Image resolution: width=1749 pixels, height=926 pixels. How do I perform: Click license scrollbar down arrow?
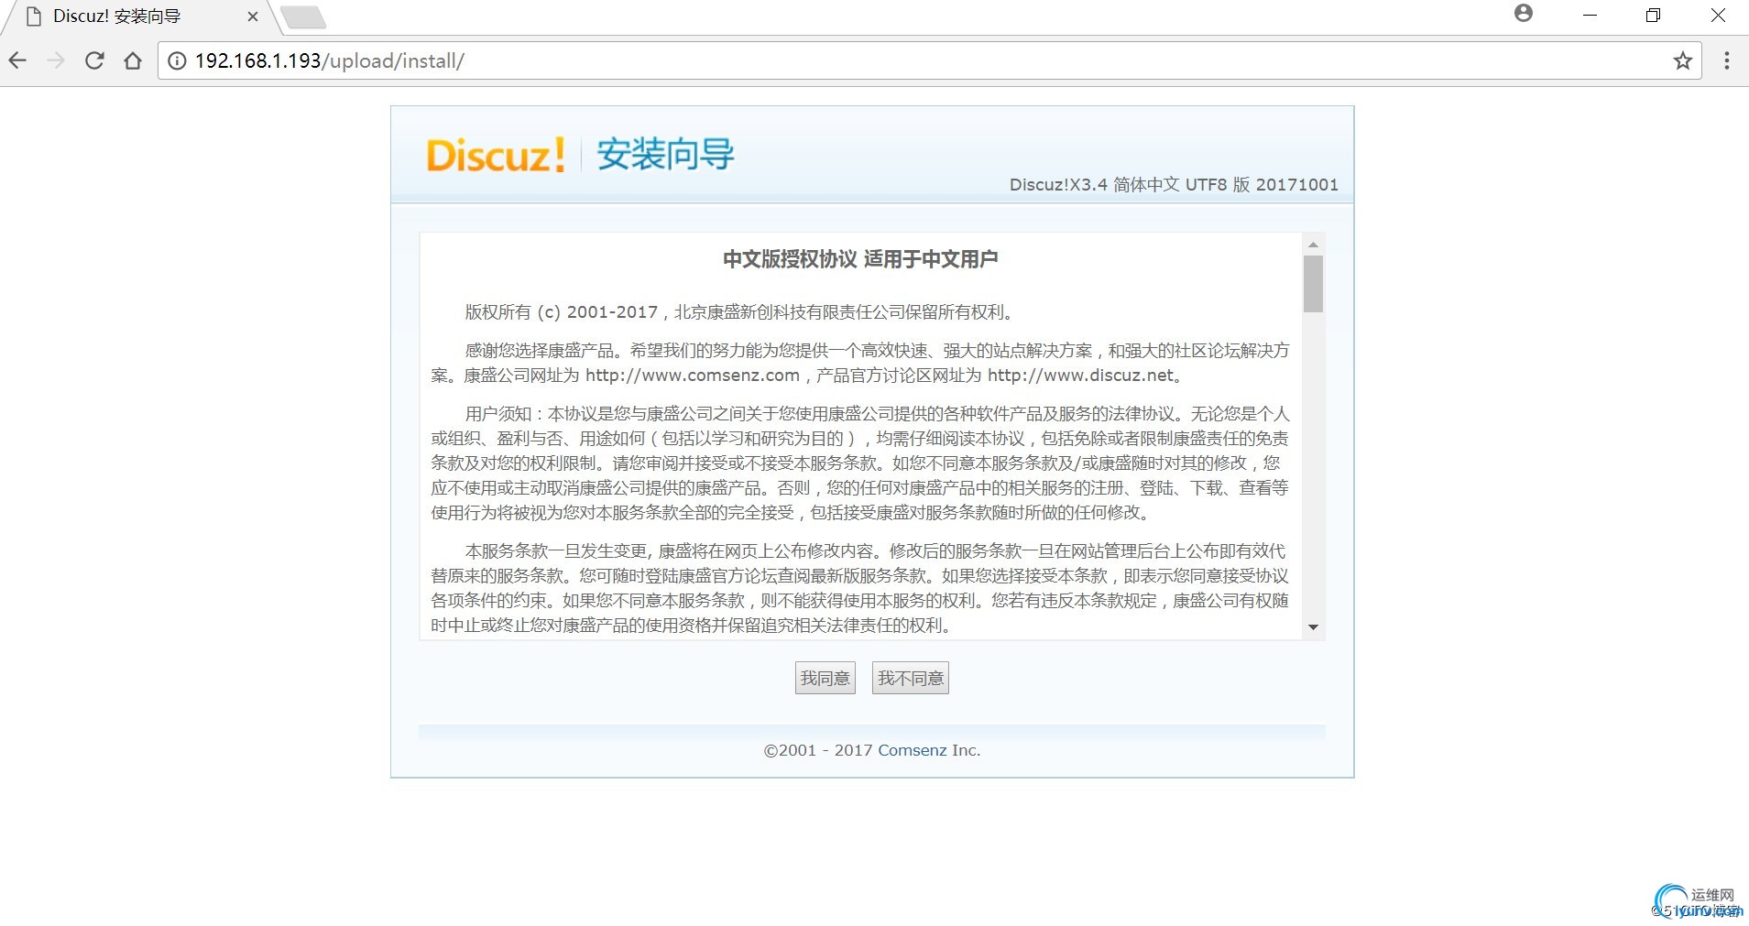pos(1313,627)
